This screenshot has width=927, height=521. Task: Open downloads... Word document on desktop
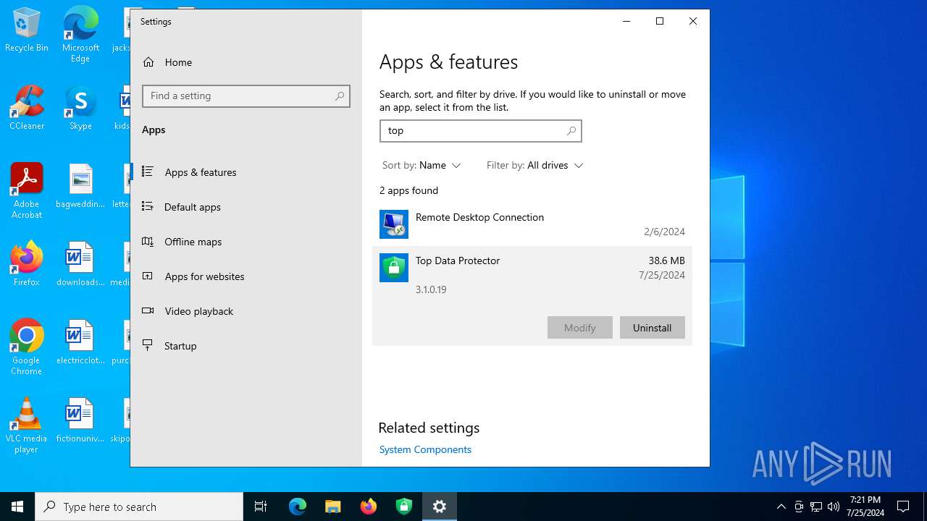point(80,265)
